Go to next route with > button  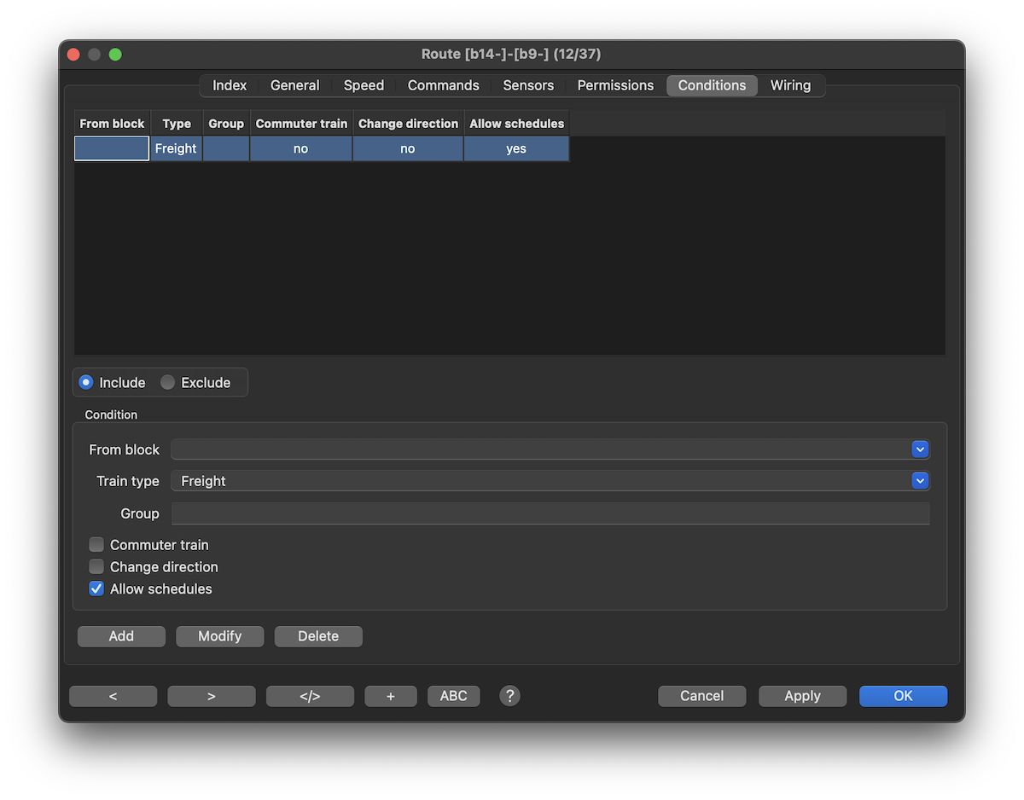click(x=212, y=696)
